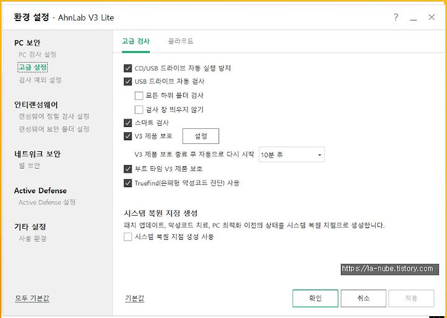Viewport: 447px width, 318px height.
Task: Uncheck USB 드라이브 자동 검사 option
Action: tap(128, 81)
